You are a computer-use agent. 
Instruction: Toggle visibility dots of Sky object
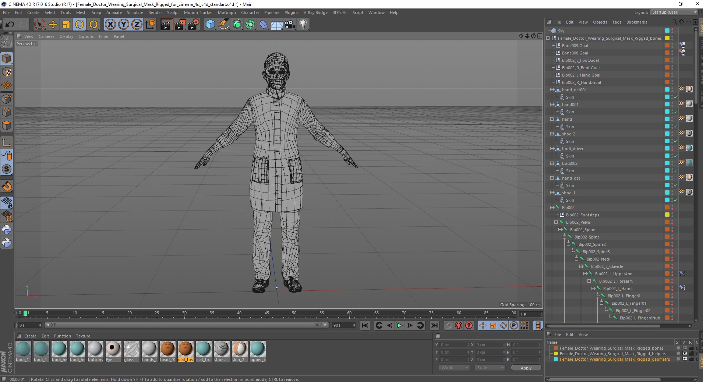tap(672, 31)
